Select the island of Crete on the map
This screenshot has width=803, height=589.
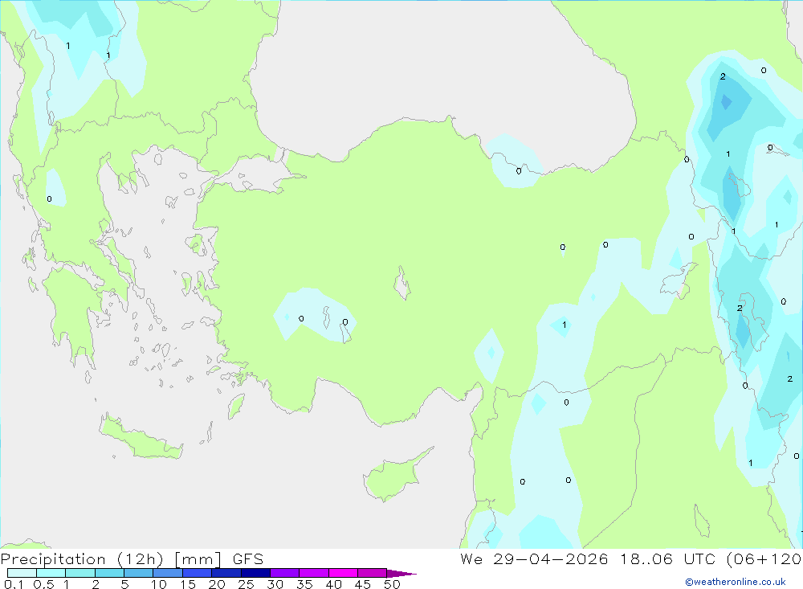pyautogui.click(x=141, y=437)
